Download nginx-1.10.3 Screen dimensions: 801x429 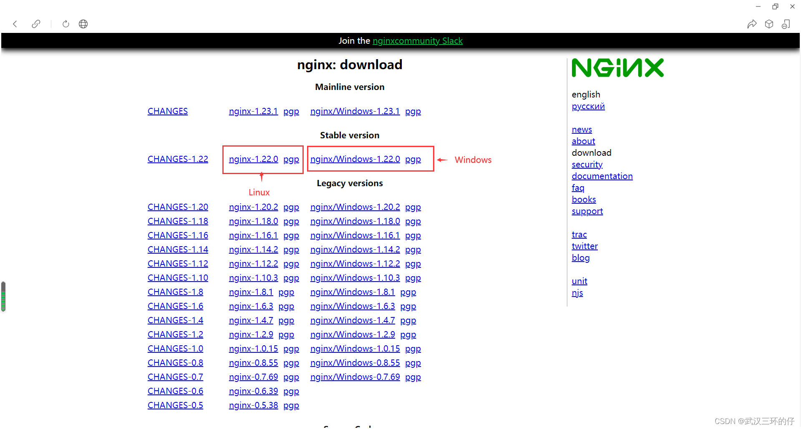point(253,278)
